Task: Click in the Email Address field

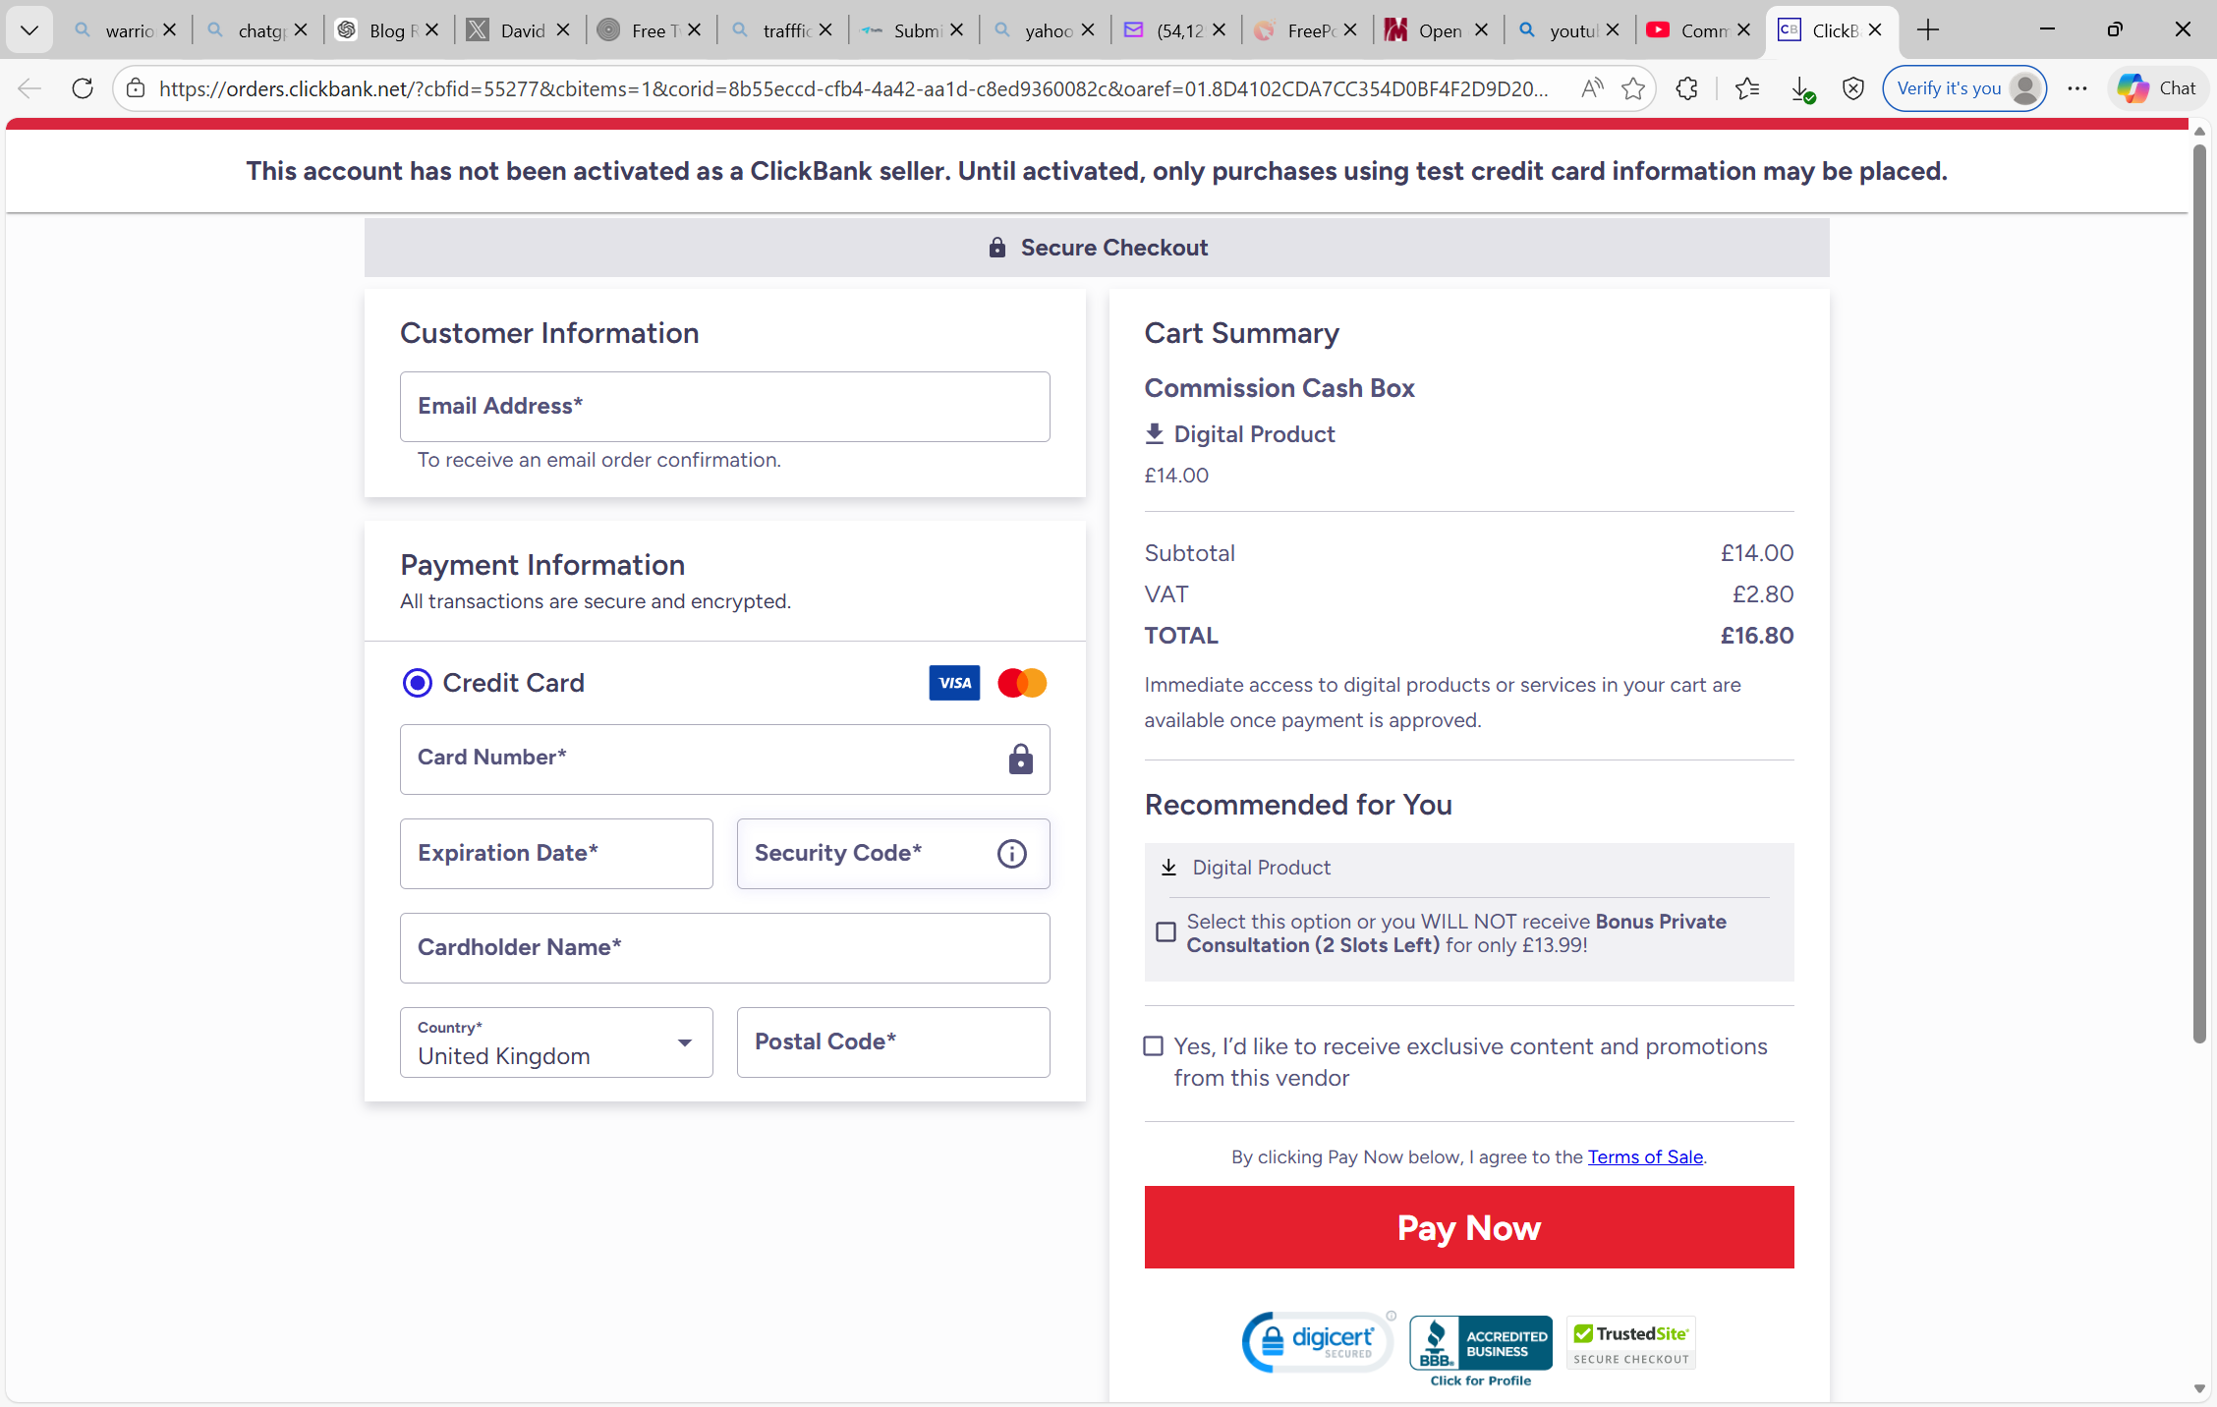Action: pyautogui.click(x=724, y=407)
